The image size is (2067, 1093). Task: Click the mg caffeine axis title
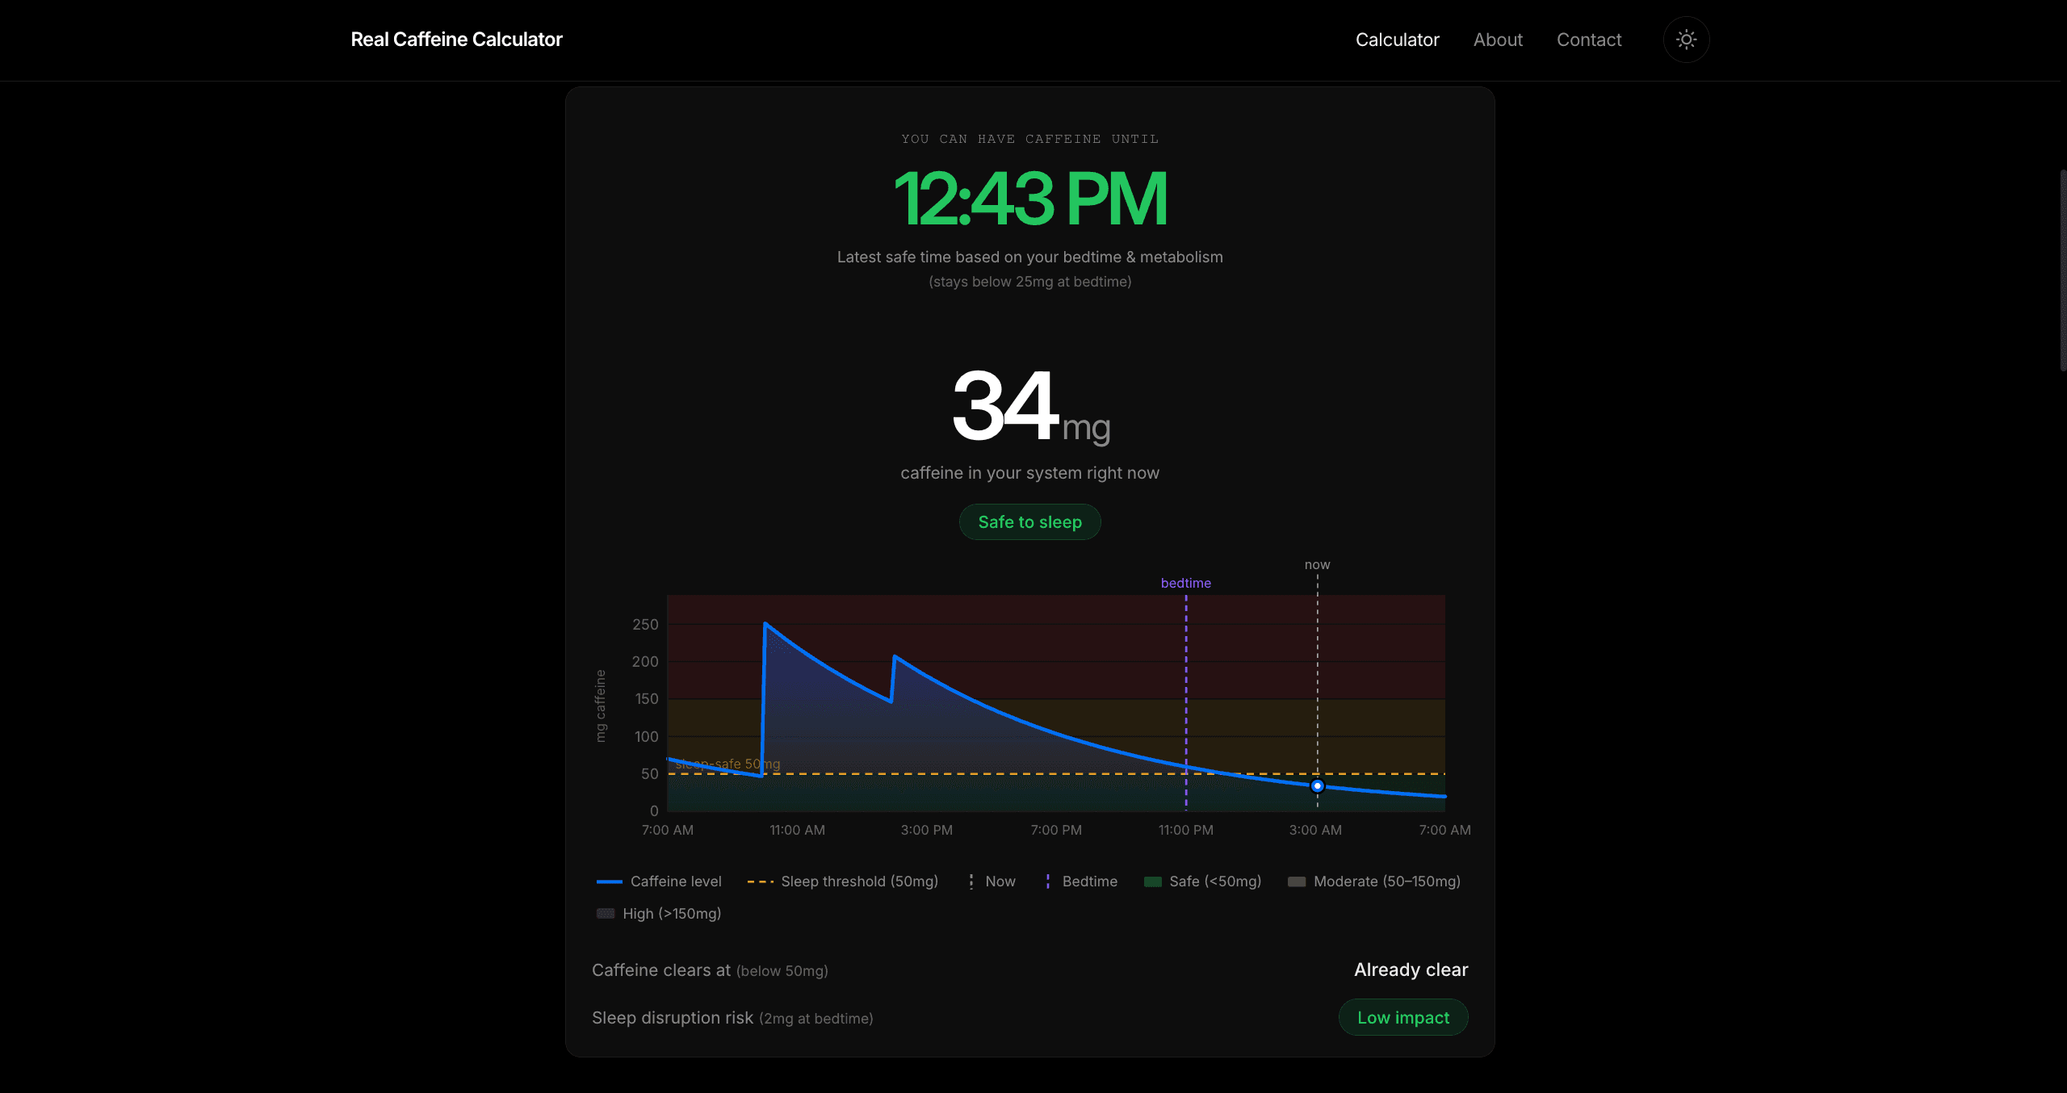600,706
